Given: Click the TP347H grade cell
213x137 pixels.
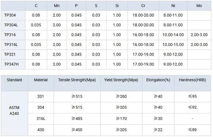Looking at the screenshot, I should coord(12,64).
